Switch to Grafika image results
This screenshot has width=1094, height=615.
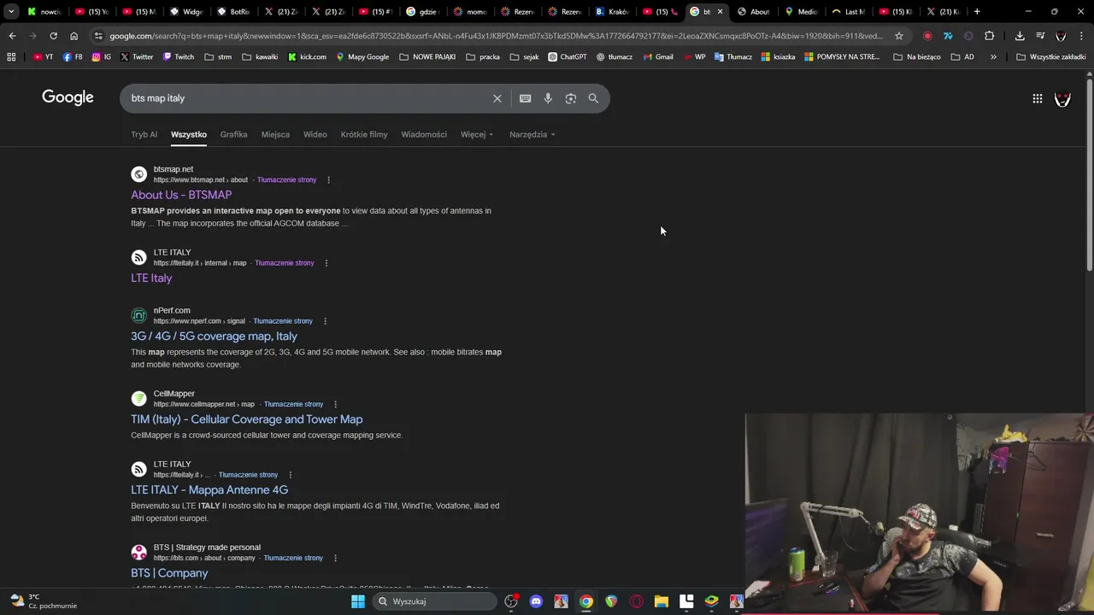click(233, 134)
